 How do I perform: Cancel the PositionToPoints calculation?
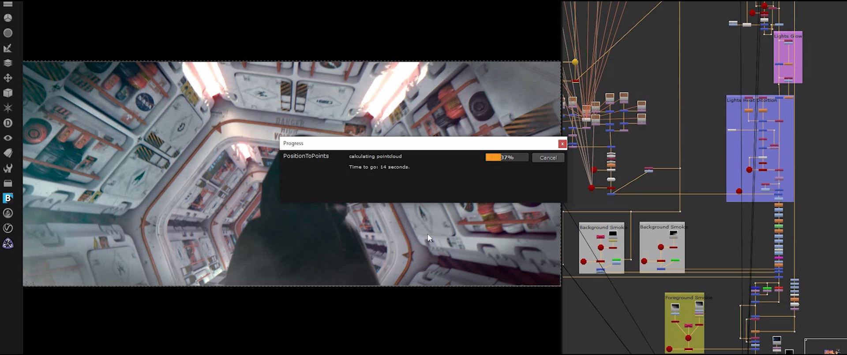click(x=548, y=158)
